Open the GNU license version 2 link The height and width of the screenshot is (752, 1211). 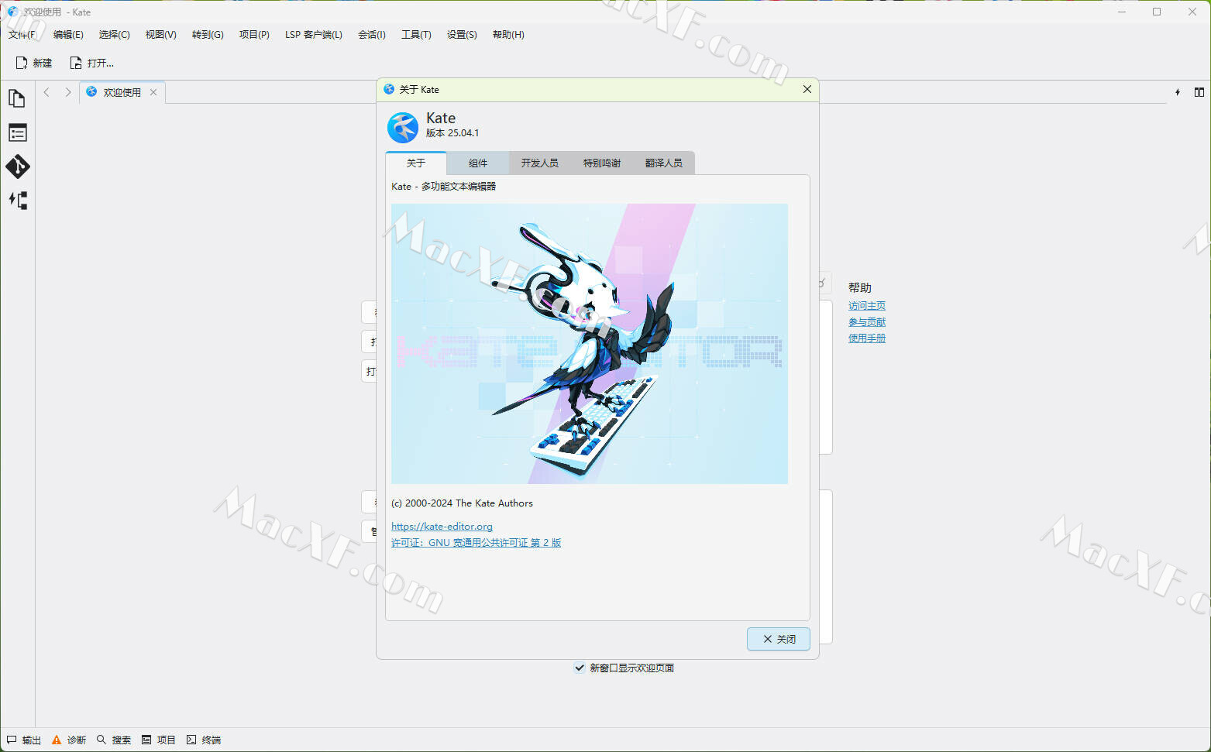click(476, 543)
